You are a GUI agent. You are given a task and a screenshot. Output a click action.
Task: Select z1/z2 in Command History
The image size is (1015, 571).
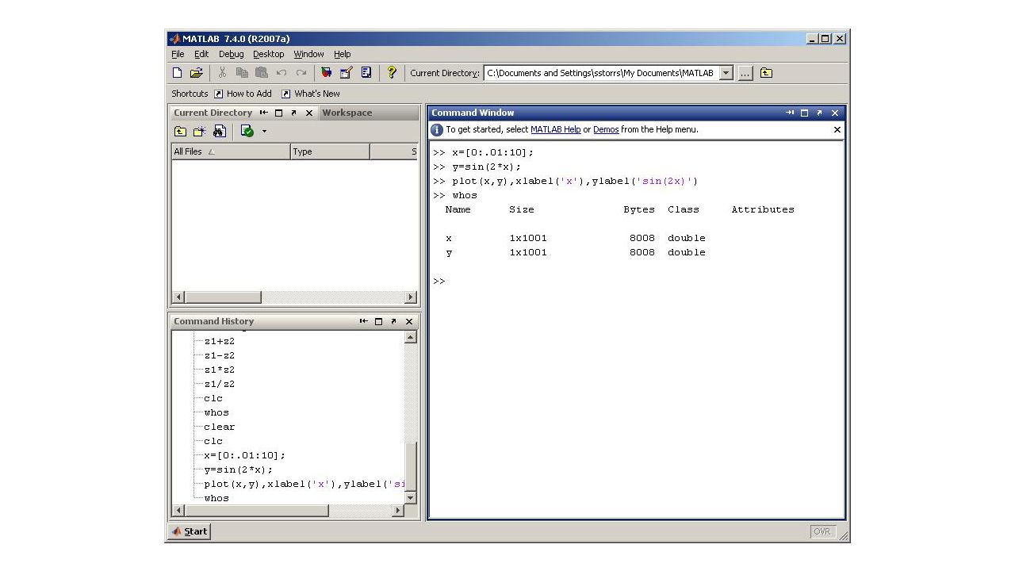[219, 384]
